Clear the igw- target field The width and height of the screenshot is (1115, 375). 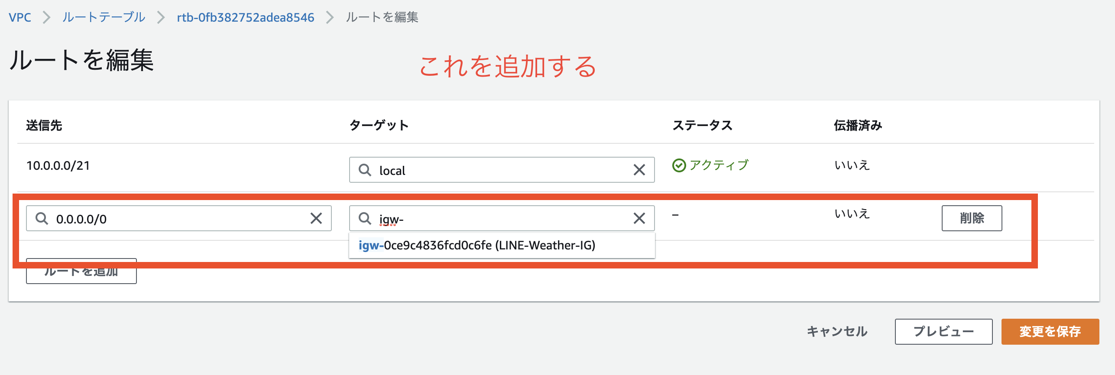click(x=639, y=218)
